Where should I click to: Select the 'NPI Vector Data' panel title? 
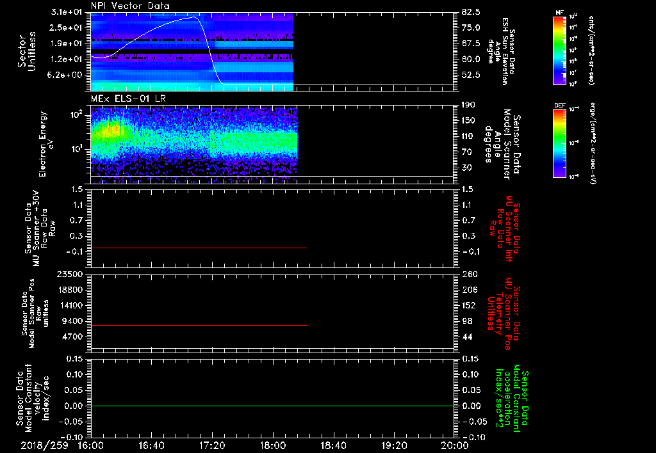click(x=130, y=6)
